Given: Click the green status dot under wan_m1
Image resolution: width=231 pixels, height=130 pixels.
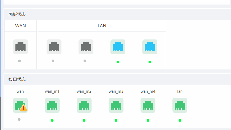Looking at the screenshot, I should coord(52,120).
